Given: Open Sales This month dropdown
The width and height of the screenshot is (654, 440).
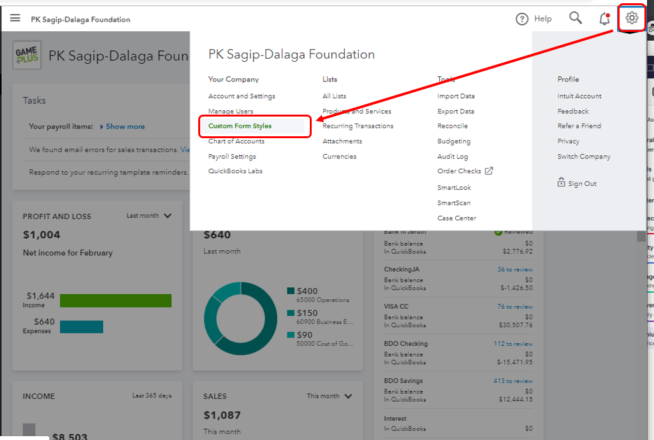Looking at the screenshot, I should [330, 396].
